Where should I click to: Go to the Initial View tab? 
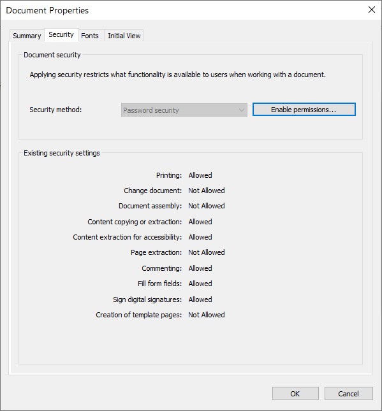point(124,36)
